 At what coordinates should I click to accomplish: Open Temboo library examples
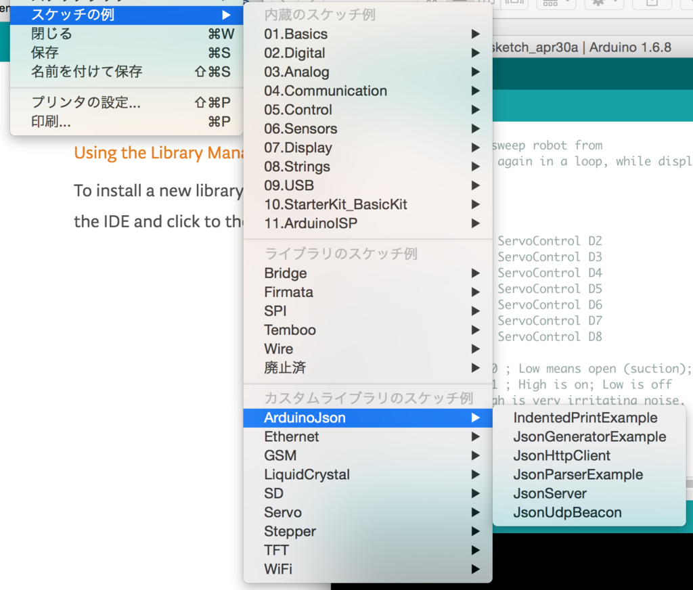[367, 330]
